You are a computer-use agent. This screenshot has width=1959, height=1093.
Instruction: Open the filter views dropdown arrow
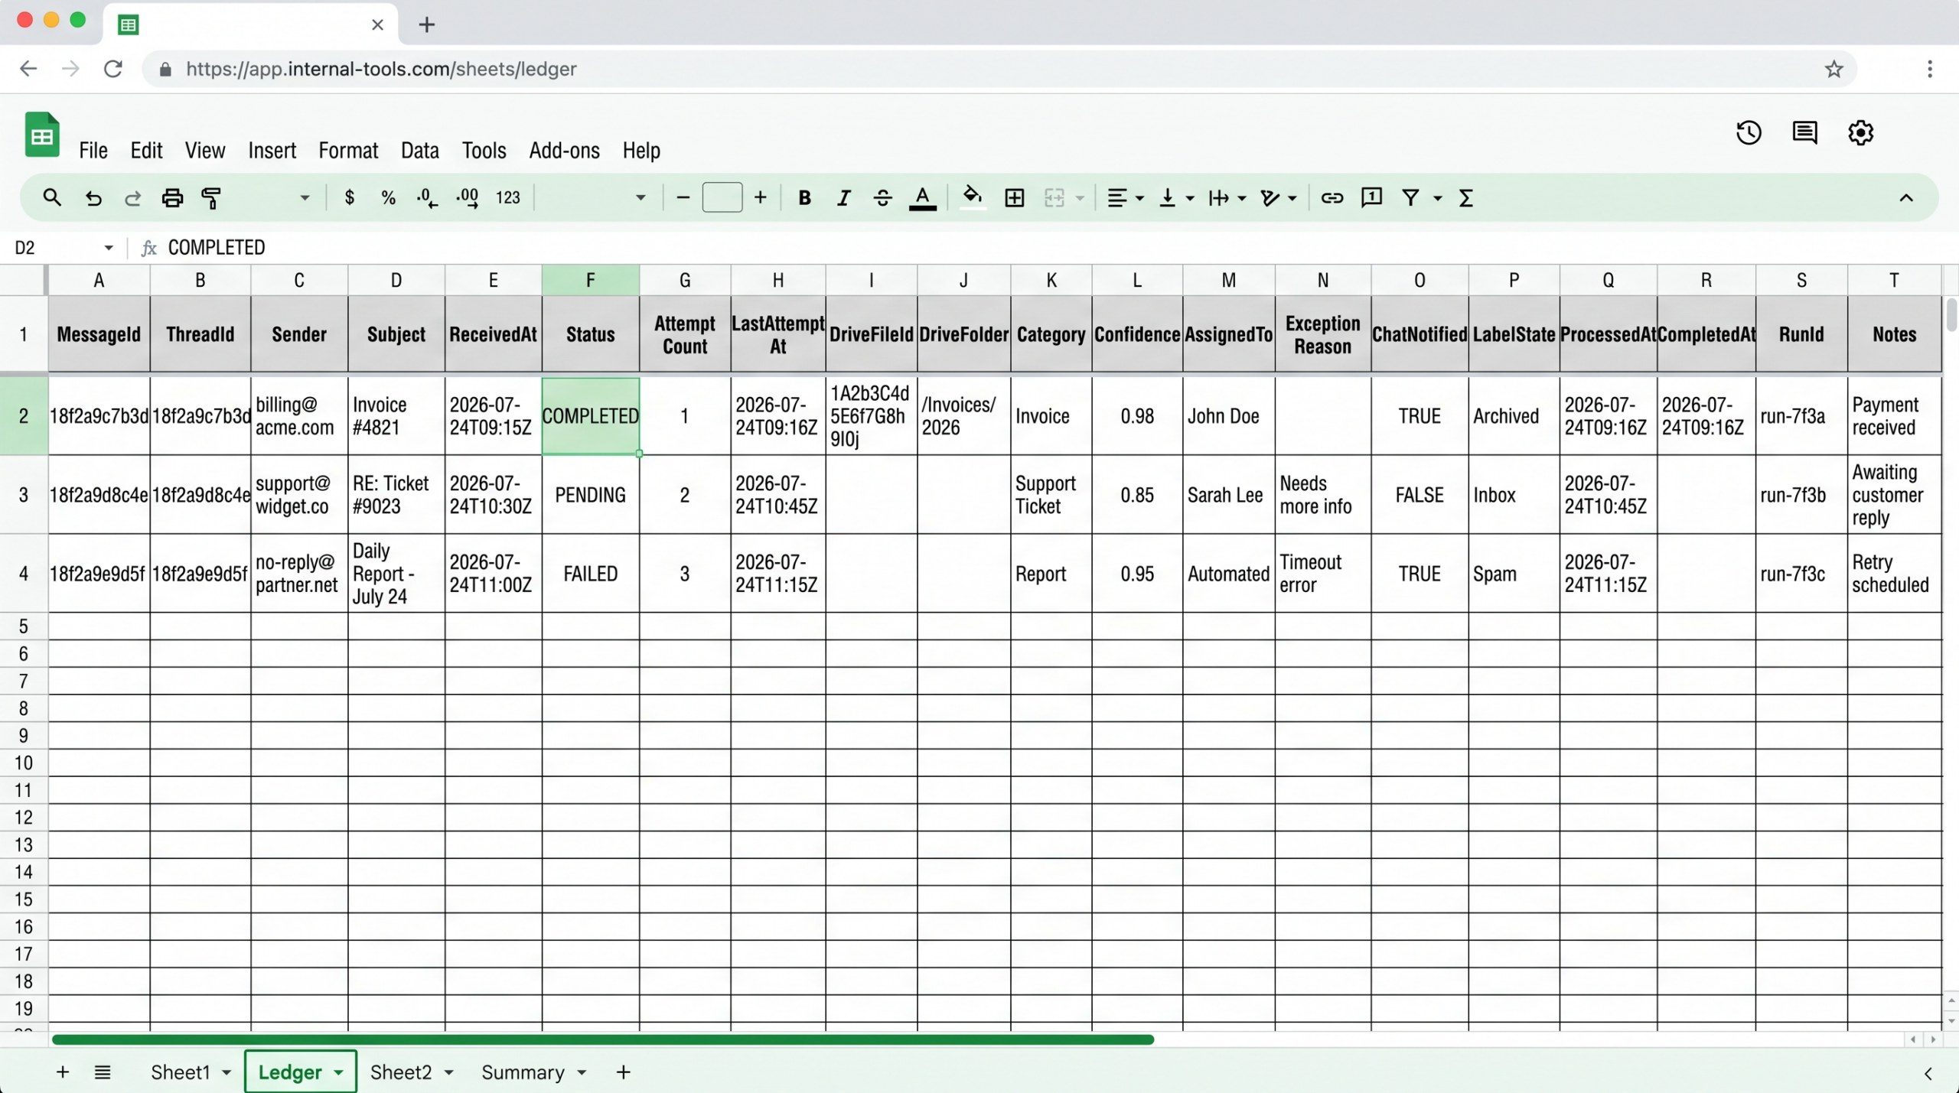click(1438, 199)
